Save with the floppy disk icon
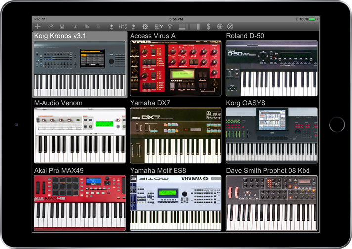The width and height of the screenshot is (352, 249). click(62, 26)
